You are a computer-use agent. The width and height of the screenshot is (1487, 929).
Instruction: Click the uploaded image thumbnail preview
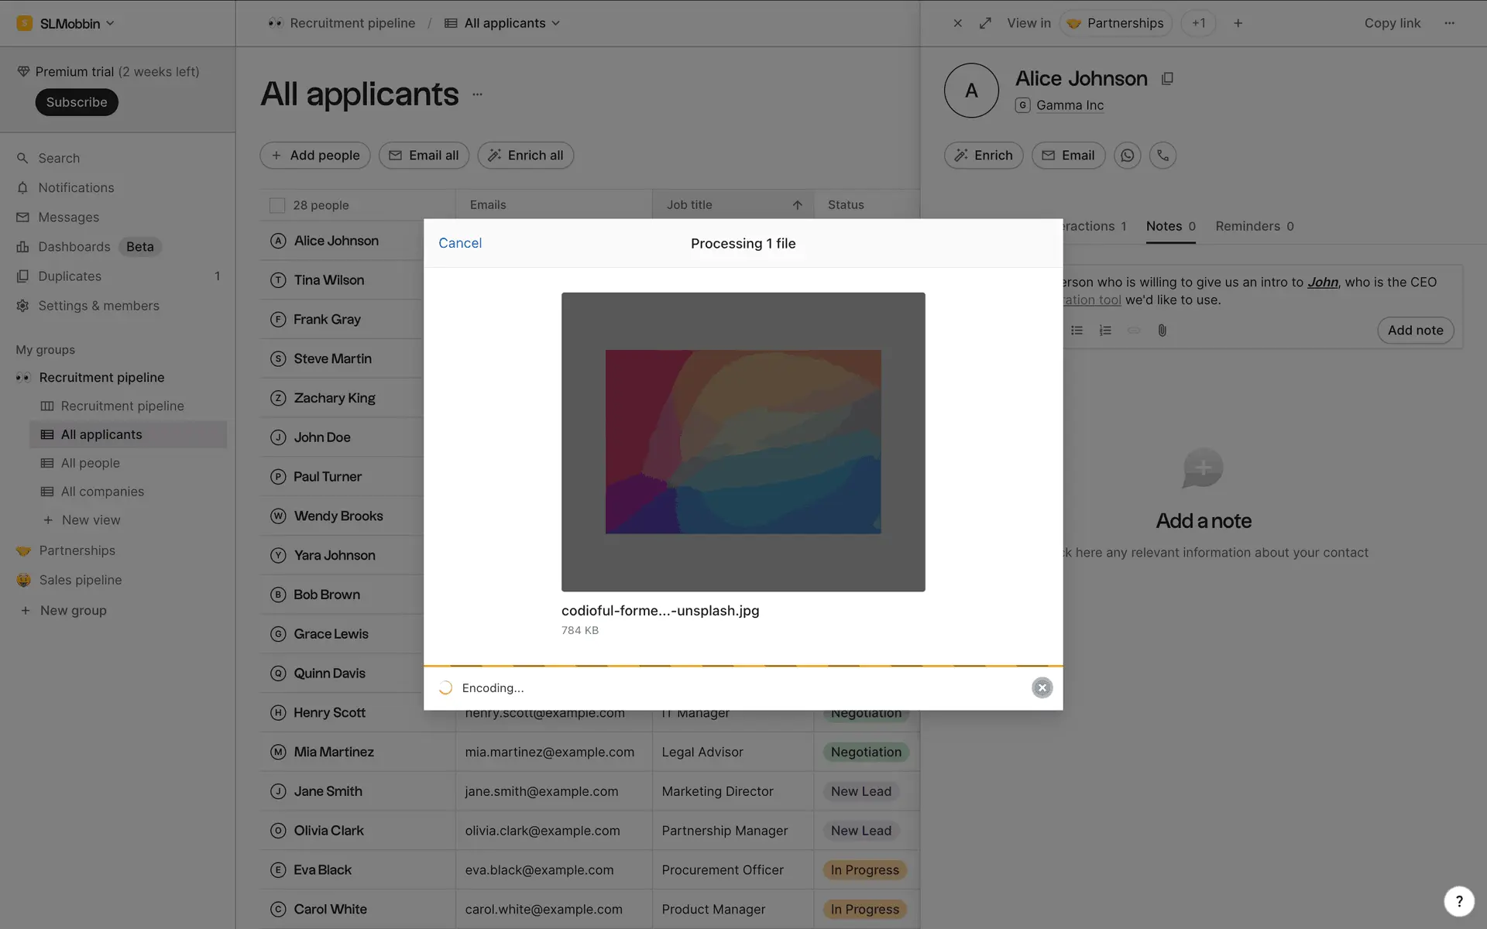[x=743, y=441]
